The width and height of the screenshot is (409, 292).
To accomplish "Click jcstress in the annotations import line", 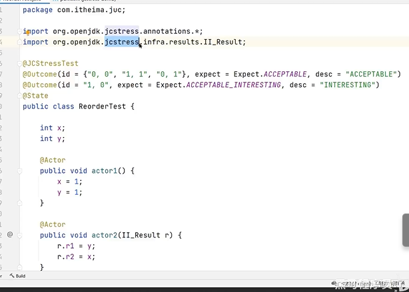I will tap(121, 31).
